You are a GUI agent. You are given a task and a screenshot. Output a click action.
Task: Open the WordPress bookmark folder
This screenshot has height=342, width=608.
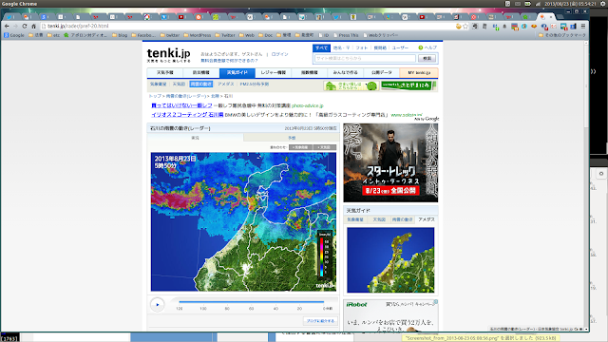click(197, 35)
